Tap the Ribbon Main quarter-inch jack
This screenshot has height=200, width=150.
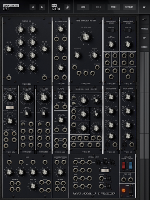tap(102, 178)
